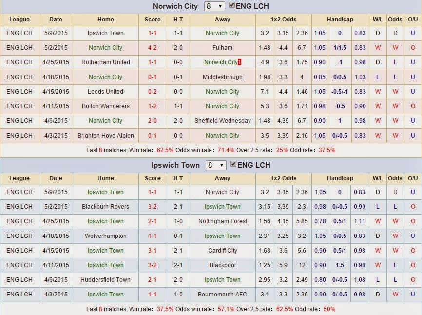Image resolution: width=422 pixels, height=315 pixels.
Task: Click Ipswich Town table title
Action: tap(175, 165)
